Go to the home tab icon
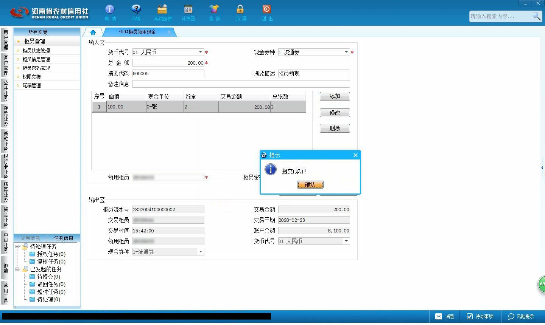 coord(93,32)
